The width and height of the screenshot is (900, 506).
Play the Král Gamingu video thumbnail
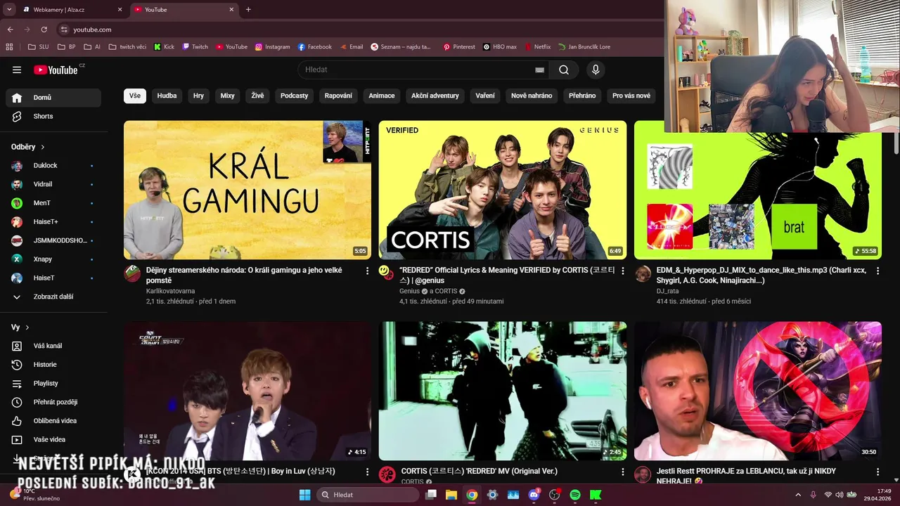247,190
